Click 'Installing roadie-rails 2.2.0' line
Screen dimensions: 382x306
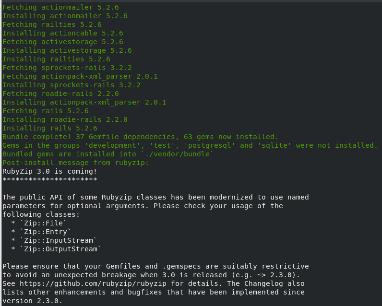(x=65, y=119)
